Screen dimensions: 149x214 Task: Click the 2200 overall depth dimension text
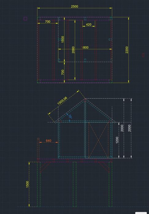pyautogui.click(x=127, y=50)
